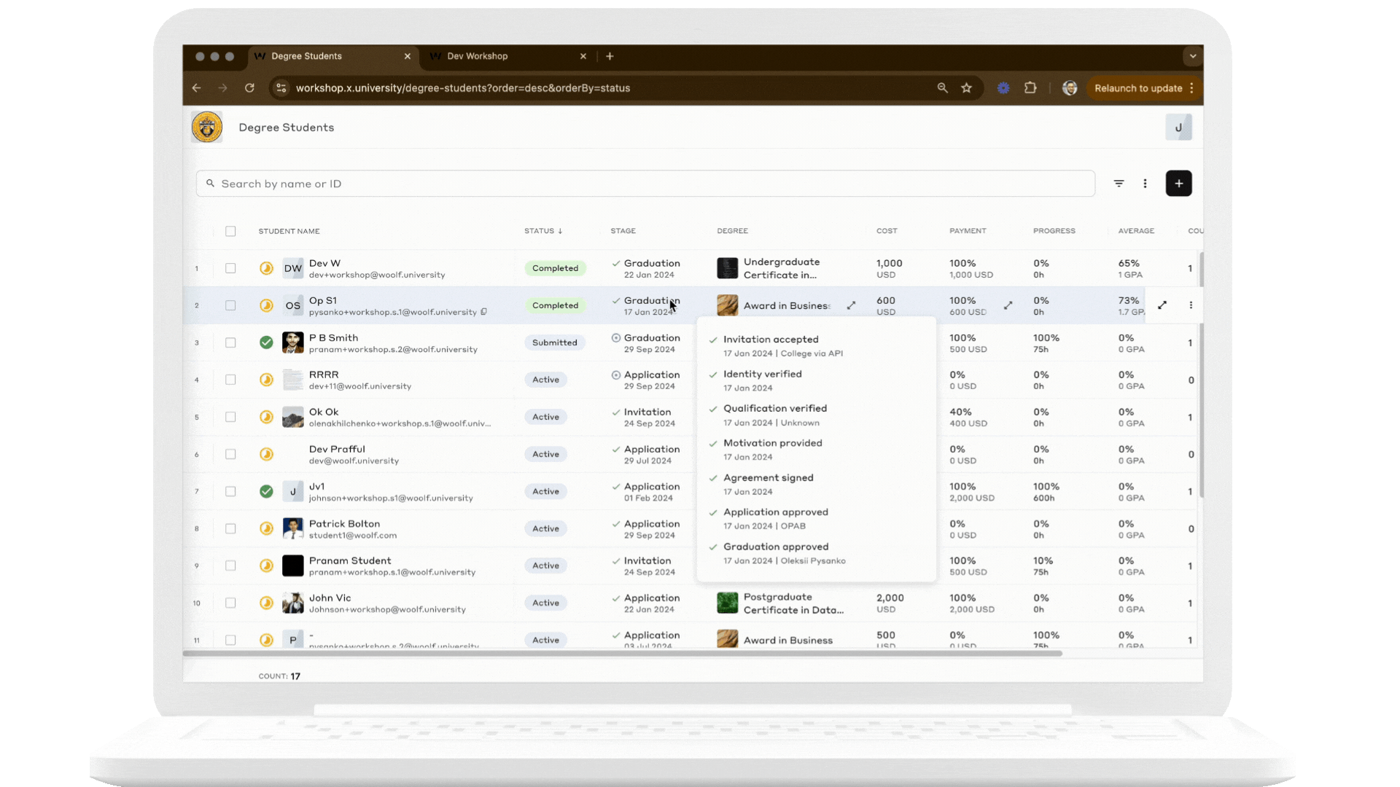Select the Degree Students browser tab
Image resolution: width=1400 pixels, height=787 pixels.
click(306, 56)
